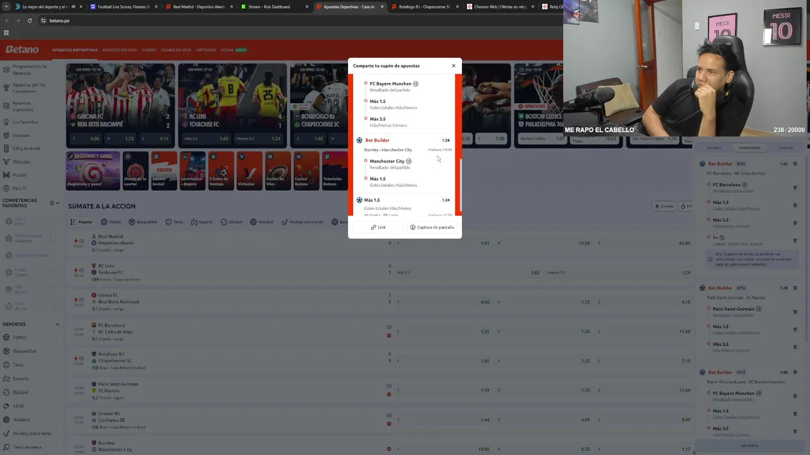Select Fútbol in Deportes list
Viewport: 810px width, 455px height.
point(20,337)
